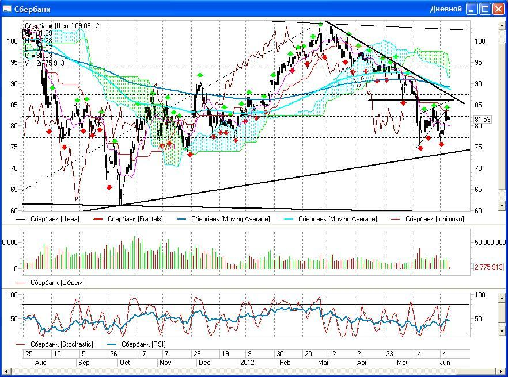Viewport: 508px width, 377px height.
Task: Close the Сбербанк chart window
Action: 498,9
